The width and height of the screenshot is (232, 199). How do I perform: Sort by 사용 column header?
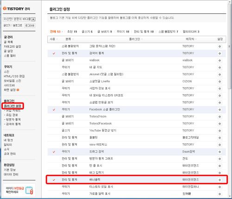tap(54, 39)
